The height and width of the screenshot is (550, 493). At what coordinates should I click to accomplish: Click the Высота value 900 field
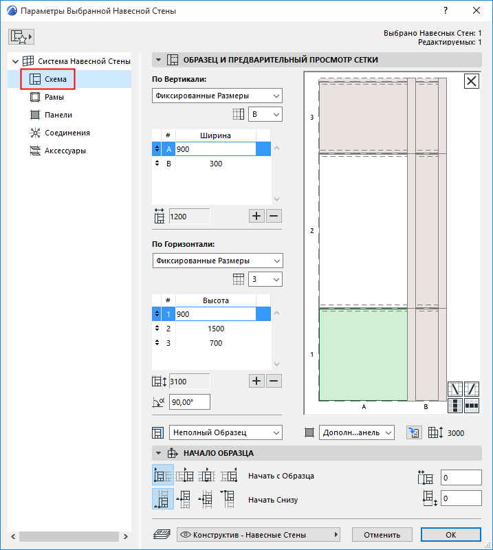(x=215, y=314)
